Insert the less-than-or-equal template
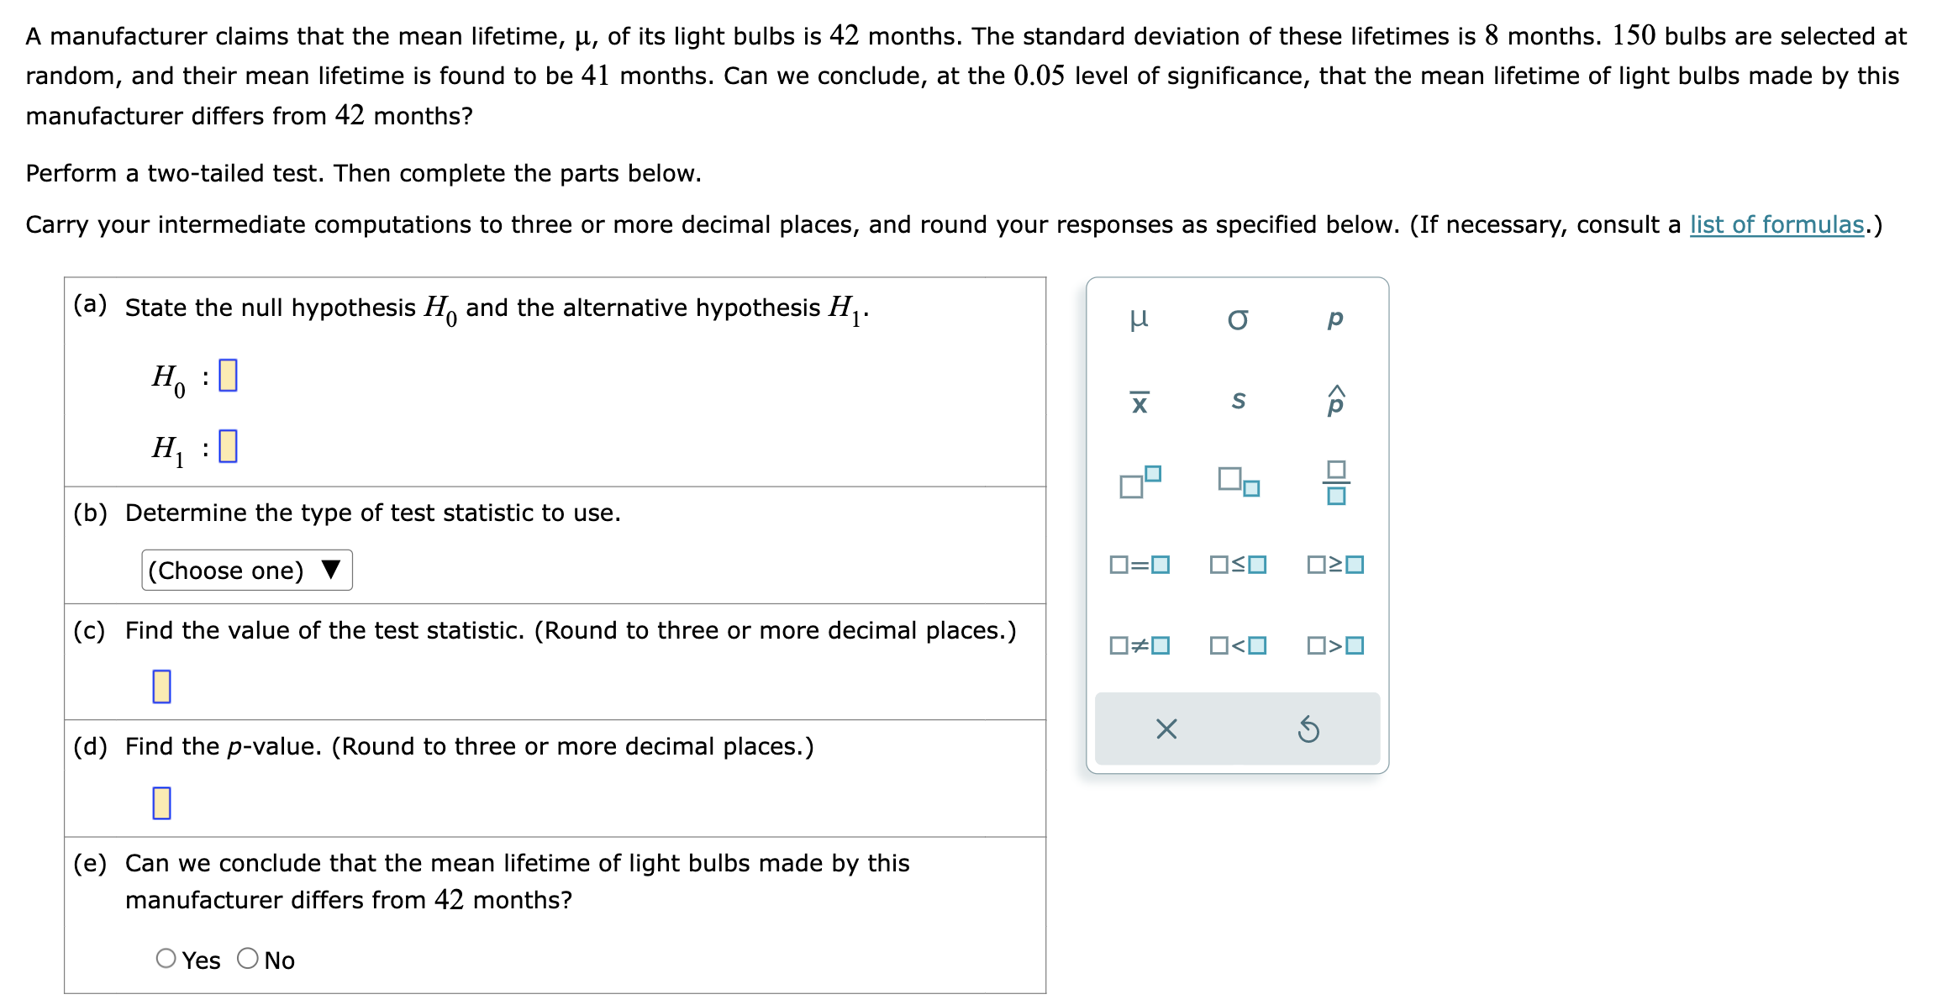The width and height of the screenshot is (1958, 1005). pyautogui.click(x=1238, y=565)
